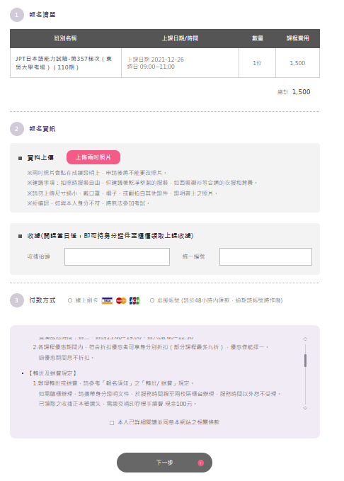The height and width of the screenshot is (481, 344).
Task: Click the pink dot on 下一步 button
Action: point(201,463)
